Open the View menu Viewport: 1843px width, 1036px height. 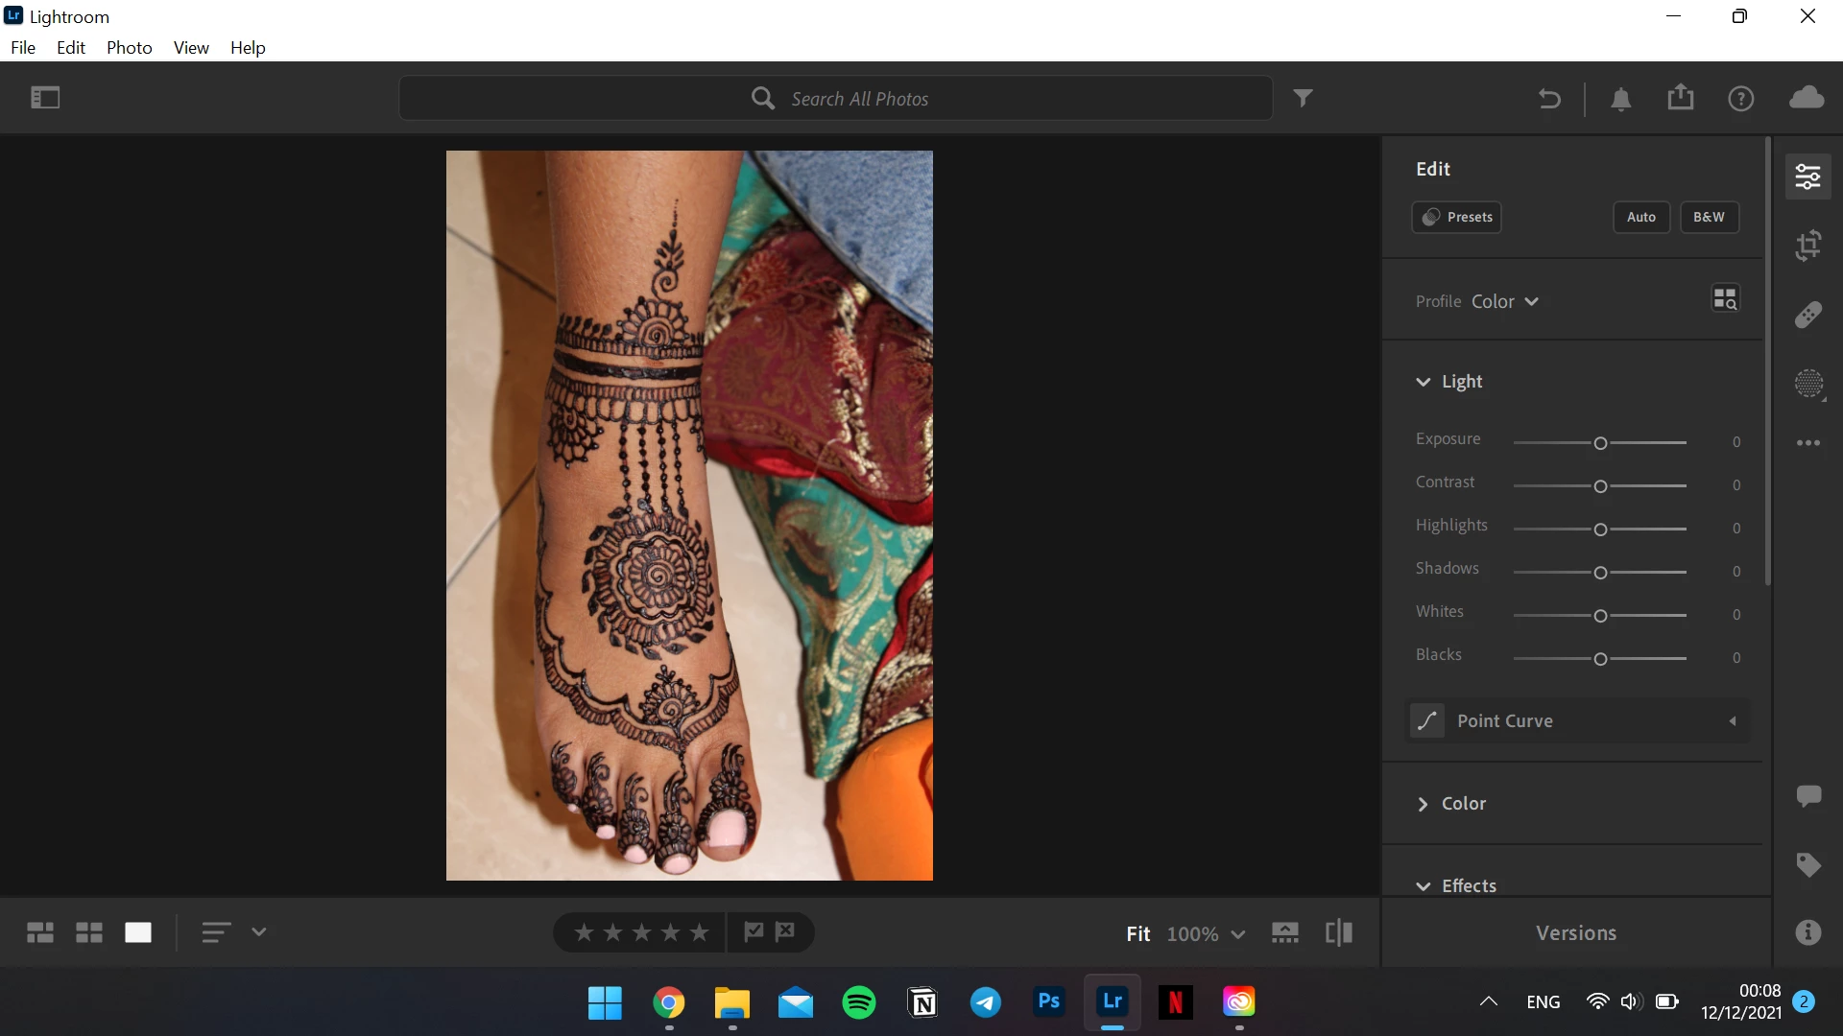click(191, 48)
